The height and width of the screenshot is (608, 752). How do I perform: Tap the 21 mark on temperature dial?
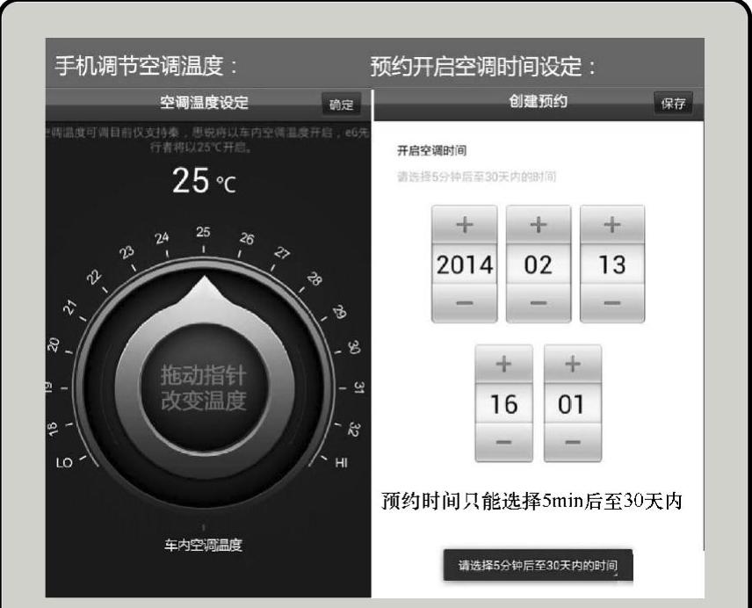point(72,308)
